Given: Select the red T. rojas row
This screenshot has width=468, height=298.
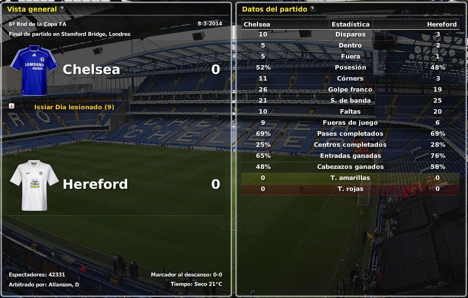Looking at the screenshot, I should click(x=350, y=189).
